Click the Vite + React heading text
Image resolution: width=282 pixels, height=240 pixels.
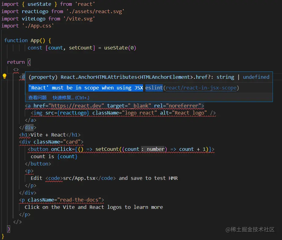coord(48,135)
